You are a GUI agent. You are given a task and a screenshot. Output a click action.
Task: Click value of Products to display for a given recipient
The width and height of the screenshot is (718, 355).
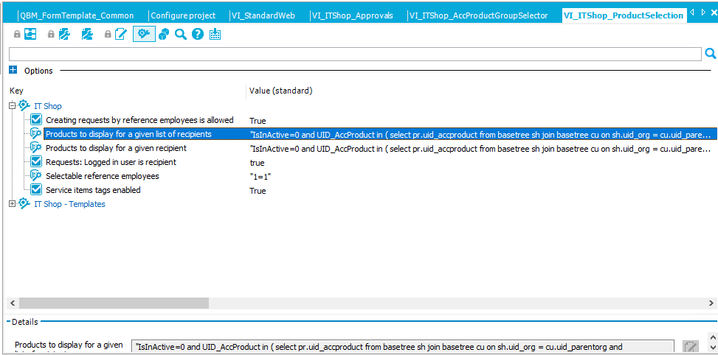click(481, 149)
